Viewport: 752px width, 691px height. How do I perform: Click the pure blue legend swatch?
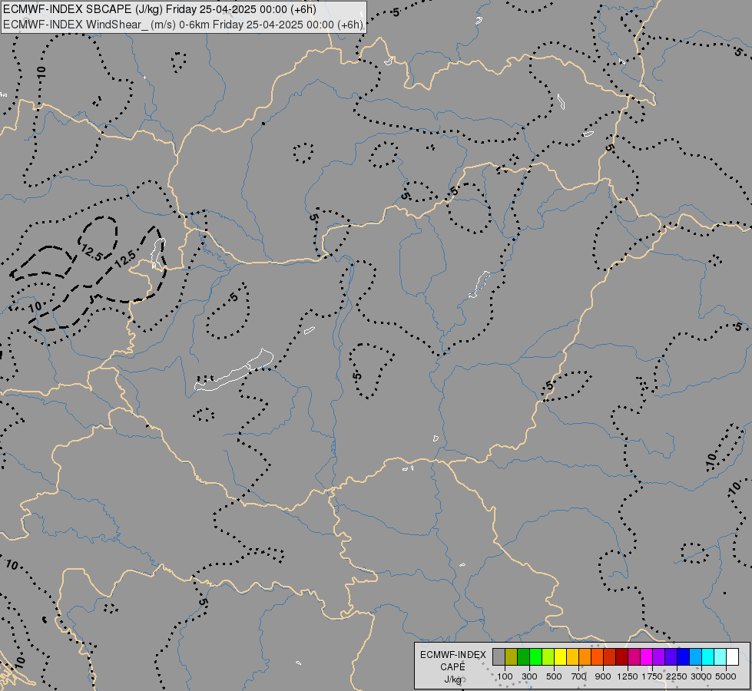684,656
